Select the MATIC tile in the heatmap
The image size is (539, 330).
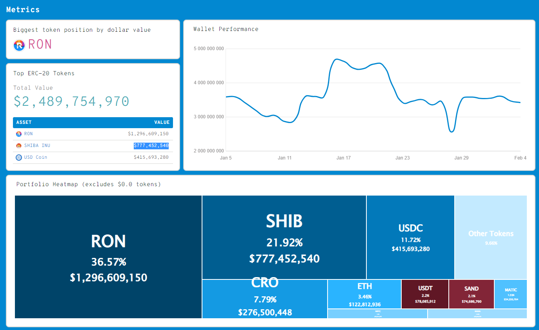click(x=511, y=294)
